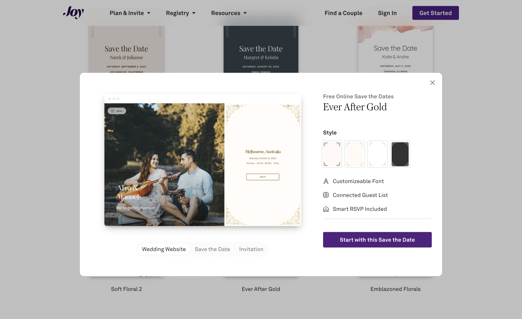Click Start with this Save the Date
Viewport: 522px width, 319px height.
click(x=377, y=240)
